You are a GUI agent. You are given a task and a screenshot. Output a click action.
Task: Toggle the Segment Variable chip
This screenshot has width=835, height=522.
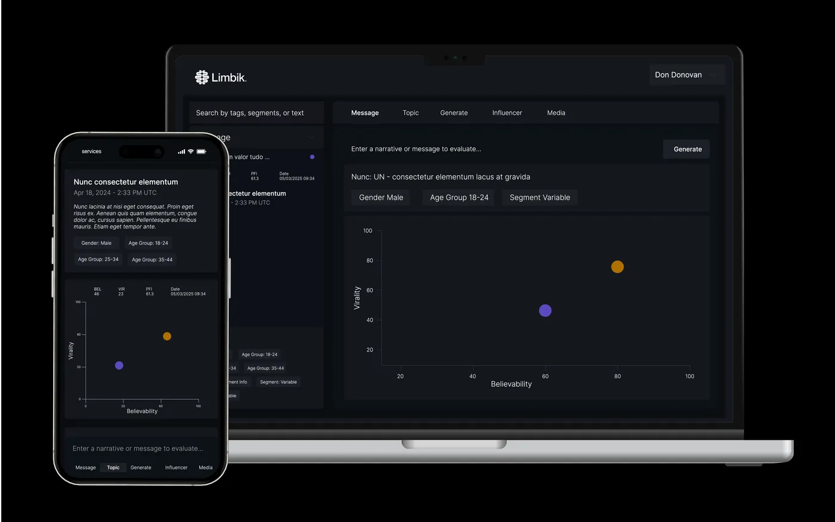(540, 197)
